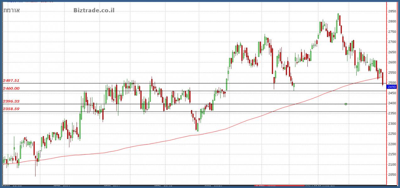Click the 2850 mark on price axis

coord(392,11)
